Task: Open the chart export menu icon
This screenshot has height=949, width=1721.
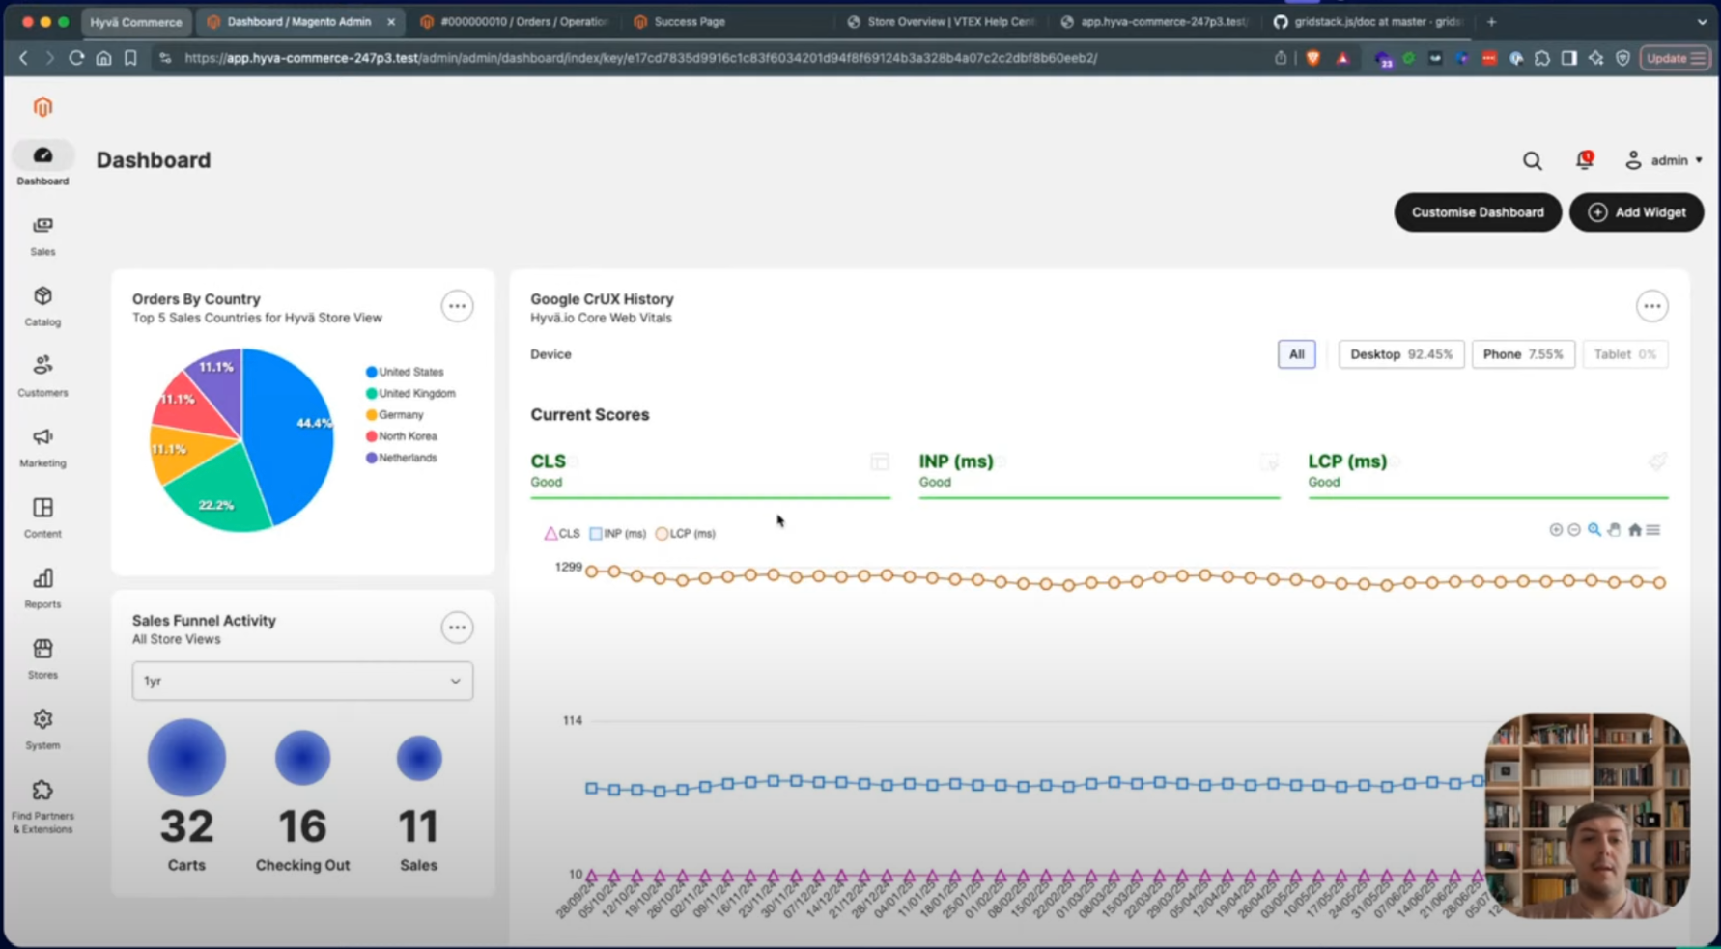Action: click(x=1653, y=530)
